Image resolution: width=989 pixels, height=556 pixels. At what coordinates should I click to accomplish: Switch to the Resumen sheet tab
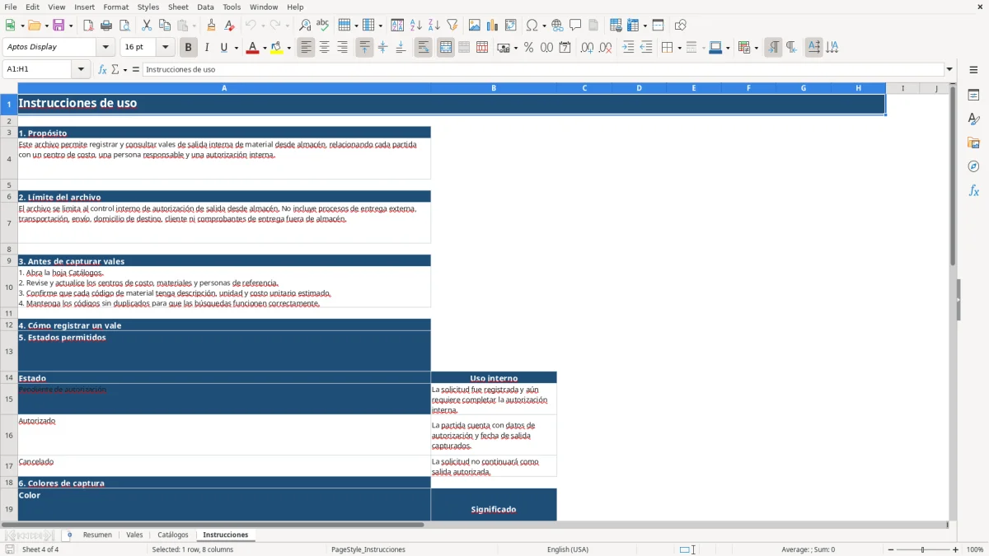(x=97, y=535)
